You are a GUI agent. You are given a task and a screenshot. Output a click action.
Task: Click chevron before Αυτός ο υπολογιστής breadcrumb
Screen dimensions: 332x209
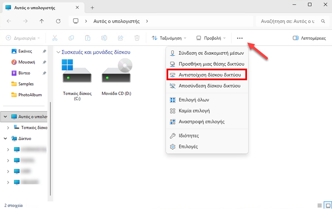tap(86, 21)
